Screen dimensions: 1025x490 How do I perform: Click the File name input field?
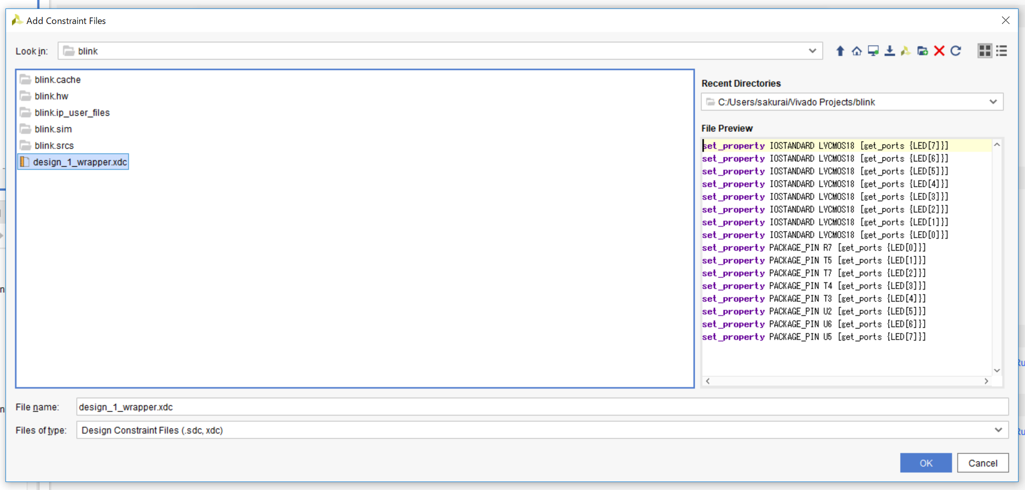542,407
